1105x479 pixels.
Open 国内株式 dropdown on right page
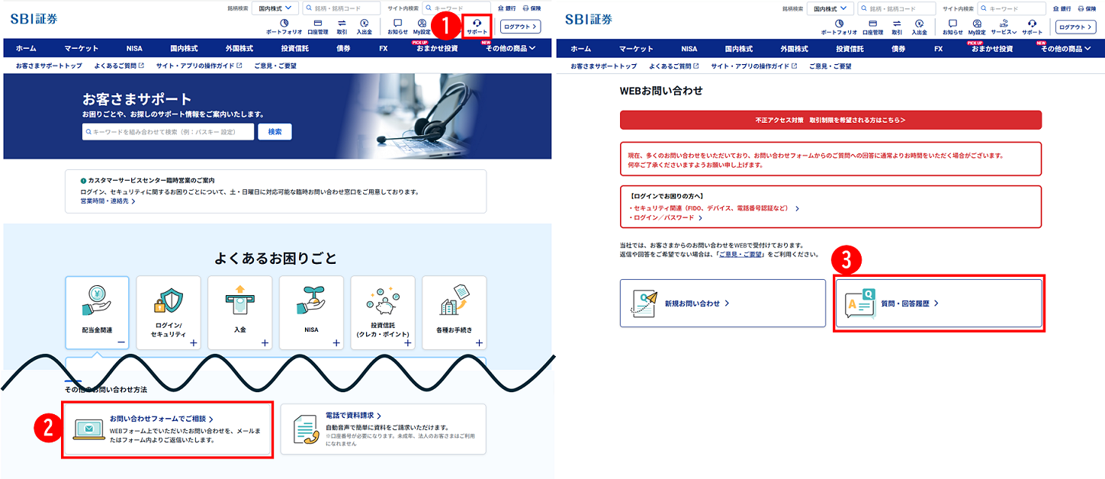coord(830,8)
